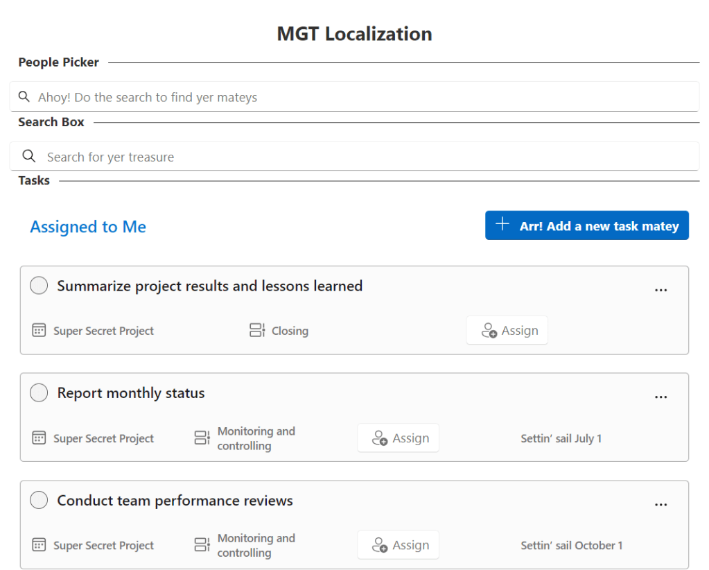Click the magnifier icon in People Picker
The height and width of the screenshot is (570, 709).
click(x=24, y=97)
